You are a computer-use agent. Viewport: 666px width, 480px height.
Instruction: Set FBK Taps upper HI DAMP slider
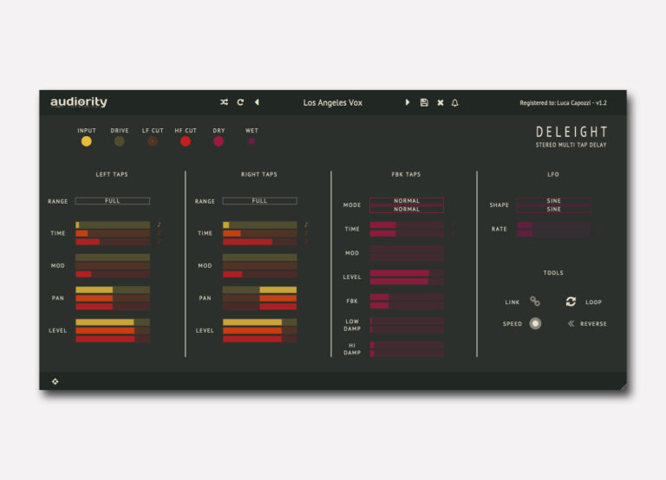pos(407,345)
